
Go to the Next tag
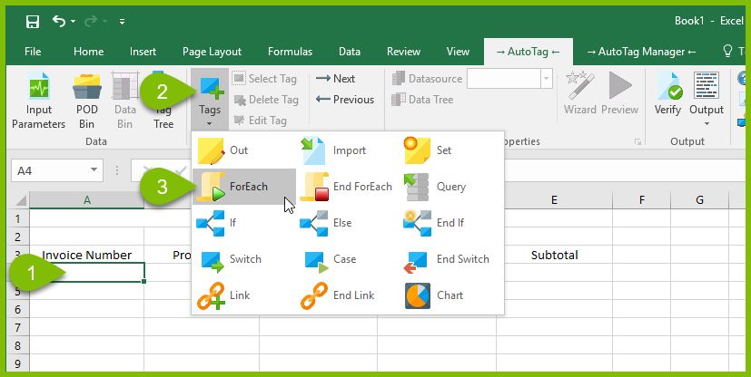tap(335, 78)
